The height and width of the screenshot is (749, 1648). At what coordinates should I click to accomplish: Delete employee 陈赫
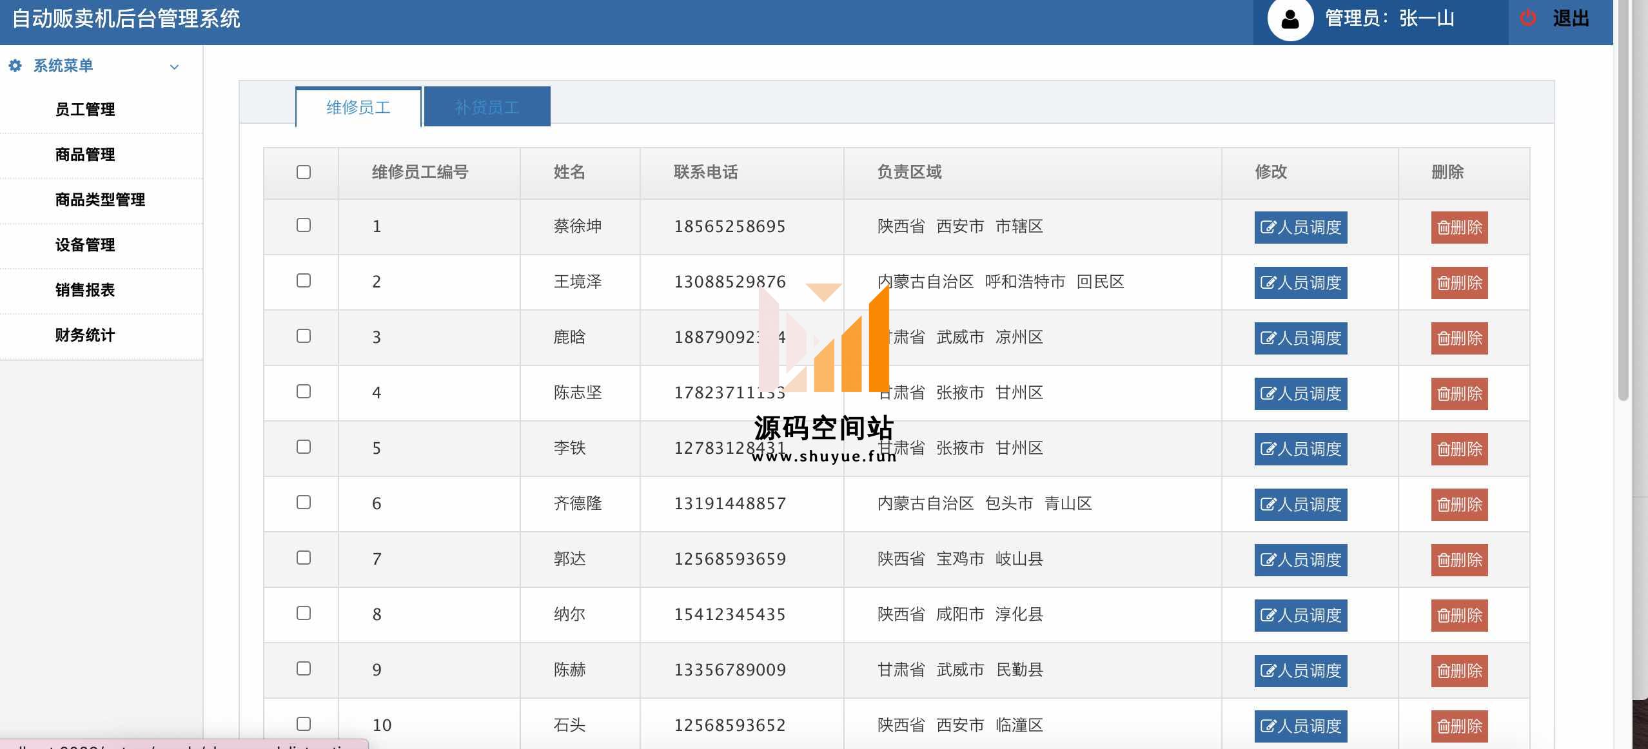coord(1459,671)
